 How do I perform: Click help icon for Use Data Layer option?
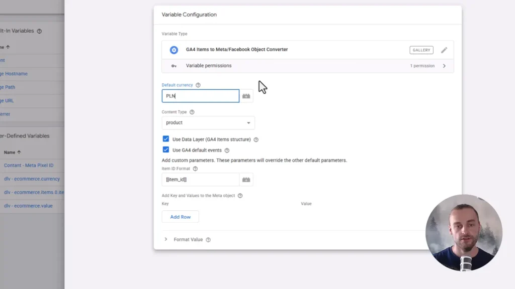256,139
